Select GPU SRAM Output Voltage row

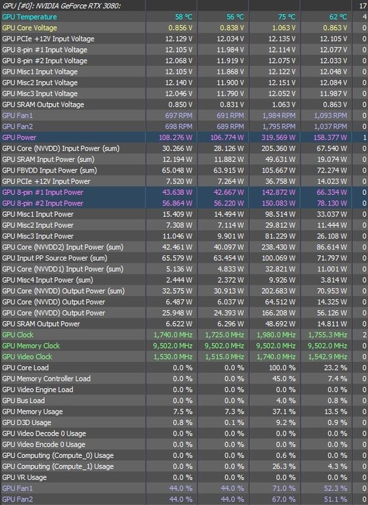184,105
